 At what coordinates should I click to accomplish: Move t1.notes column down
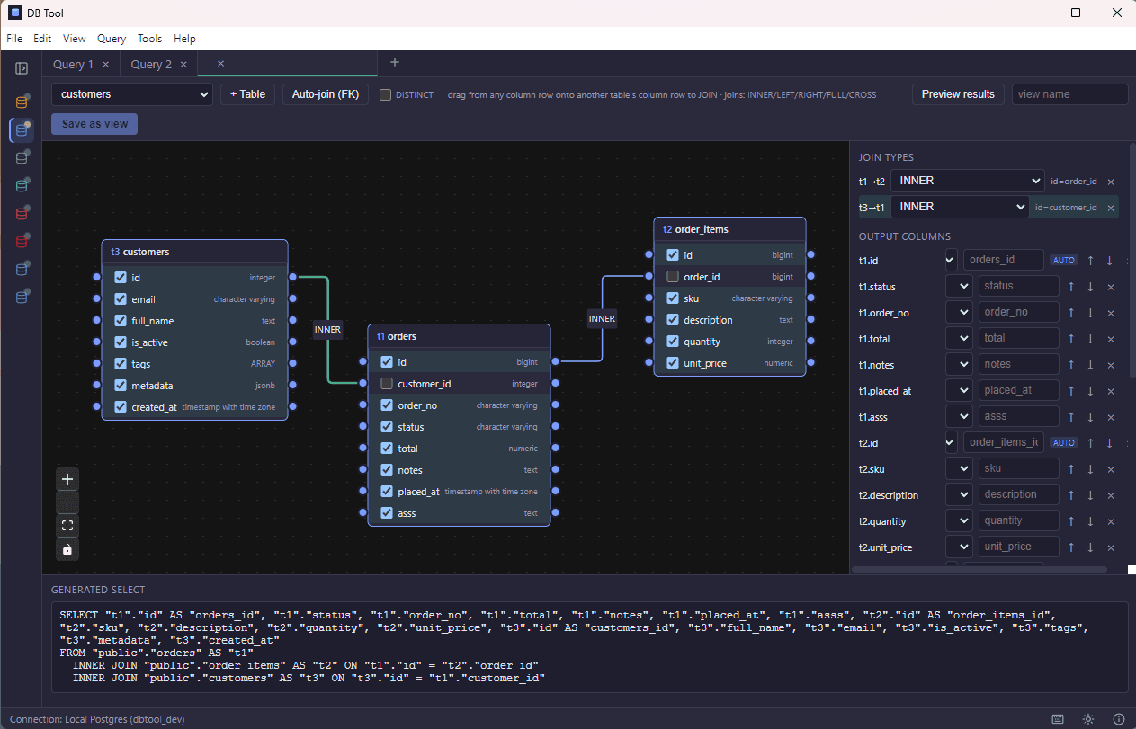pos(1090,365)
